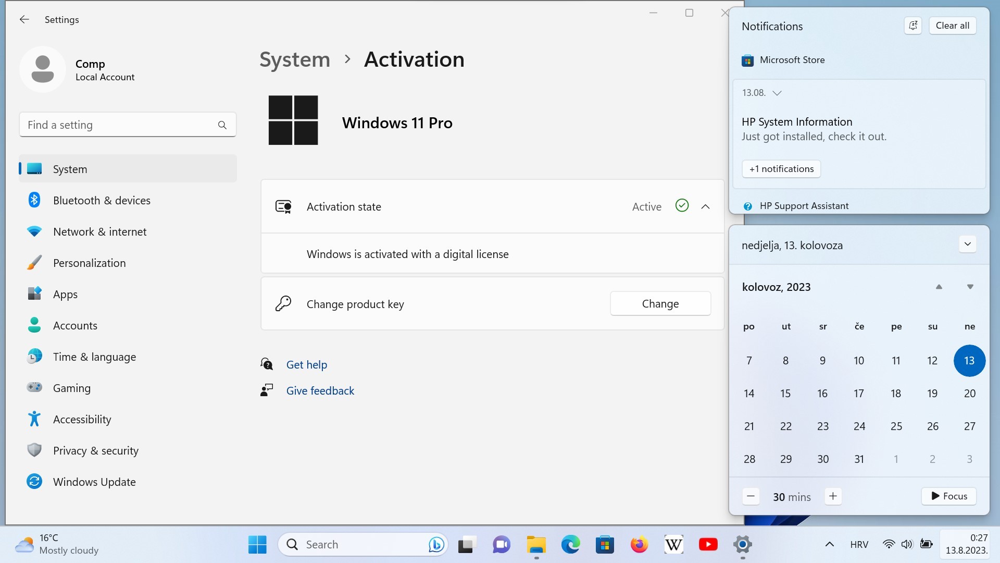Screen dimensions: 1000x563
Task: Go to next month in calendar
Action: (970, 287)
